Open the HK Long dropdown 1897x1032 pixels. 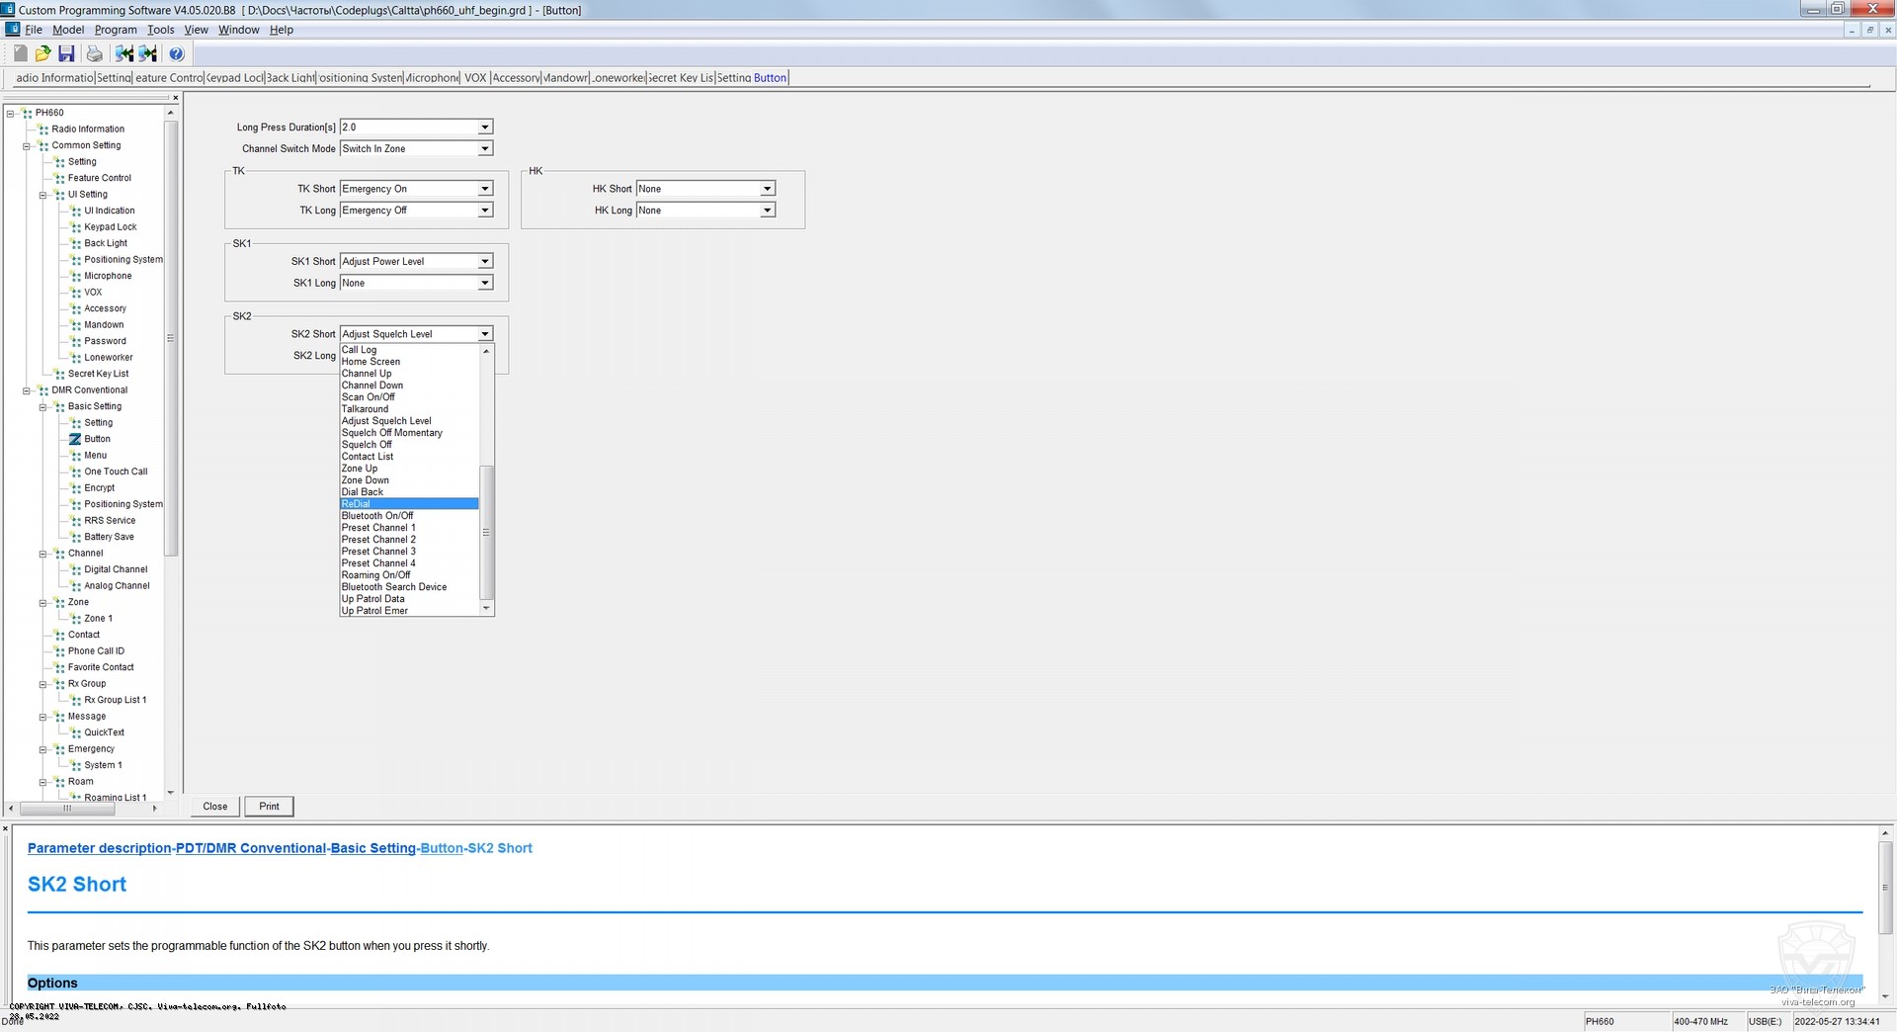pos(767,211)
